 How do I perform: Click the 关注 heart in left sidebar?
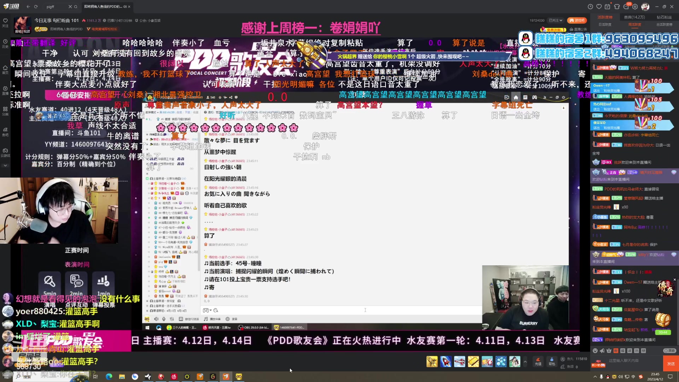pos(5,23)
